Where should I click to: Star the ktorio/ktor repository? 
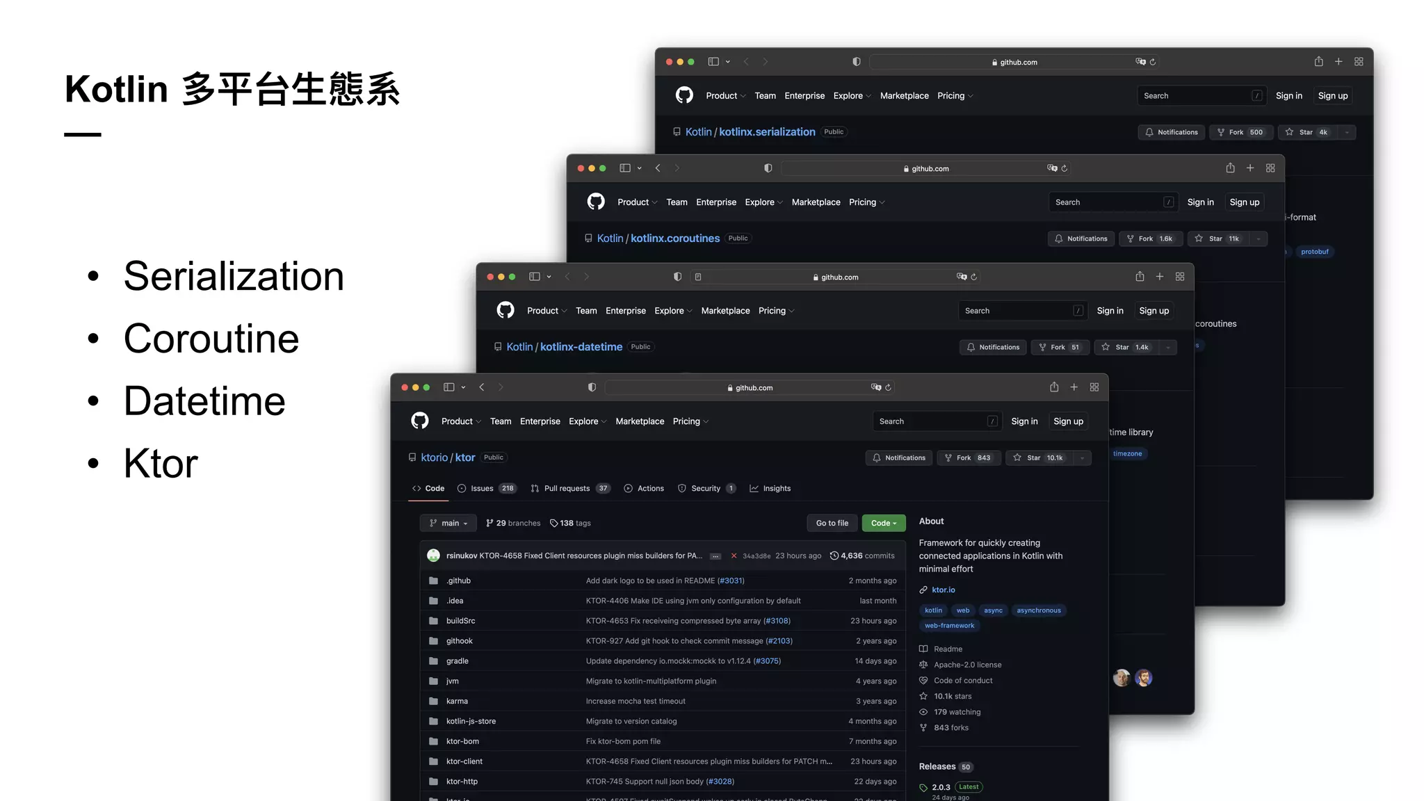[1039, 458]
